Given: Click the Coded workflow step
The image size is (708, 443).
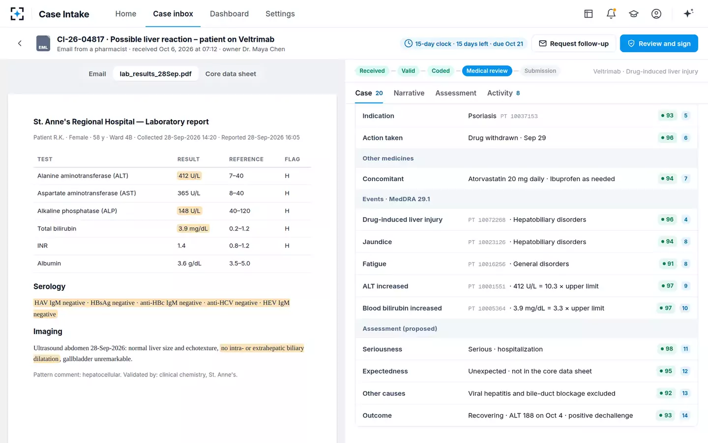Looking at the screenshot, I should click(441, 71).
